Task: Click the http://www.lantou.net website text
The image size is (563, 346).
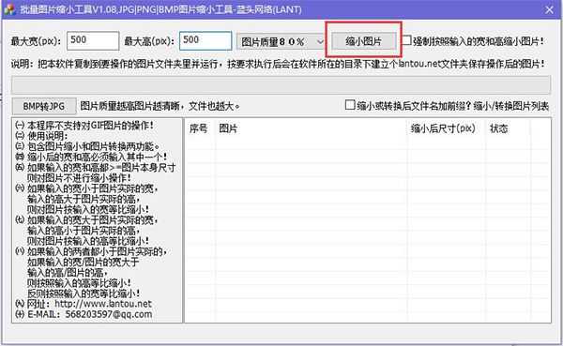Action: [103, 304]
